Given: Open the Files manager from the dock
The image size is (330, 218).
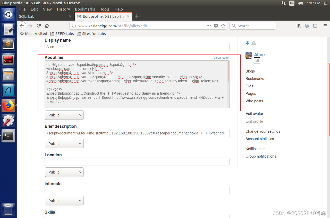Looking at the screenshot, I should point(8,75).
